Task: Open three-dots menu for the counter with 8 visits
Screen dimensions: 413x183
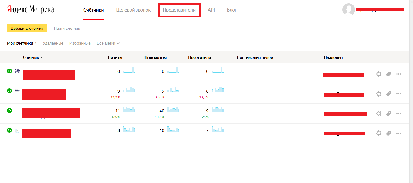Action: tap(399, 133)
